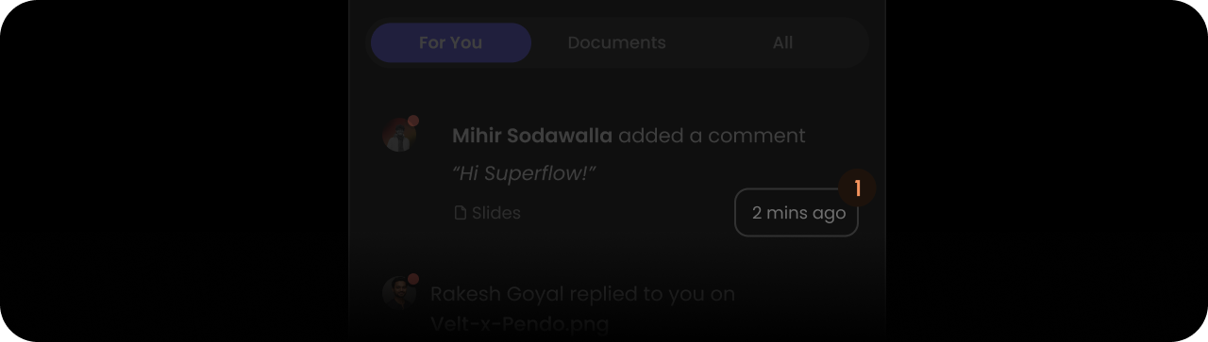The height and width of the screenshot is (342, 1208).
Task: Click unread dot on Rakesh's avatar
Action: 412,279
